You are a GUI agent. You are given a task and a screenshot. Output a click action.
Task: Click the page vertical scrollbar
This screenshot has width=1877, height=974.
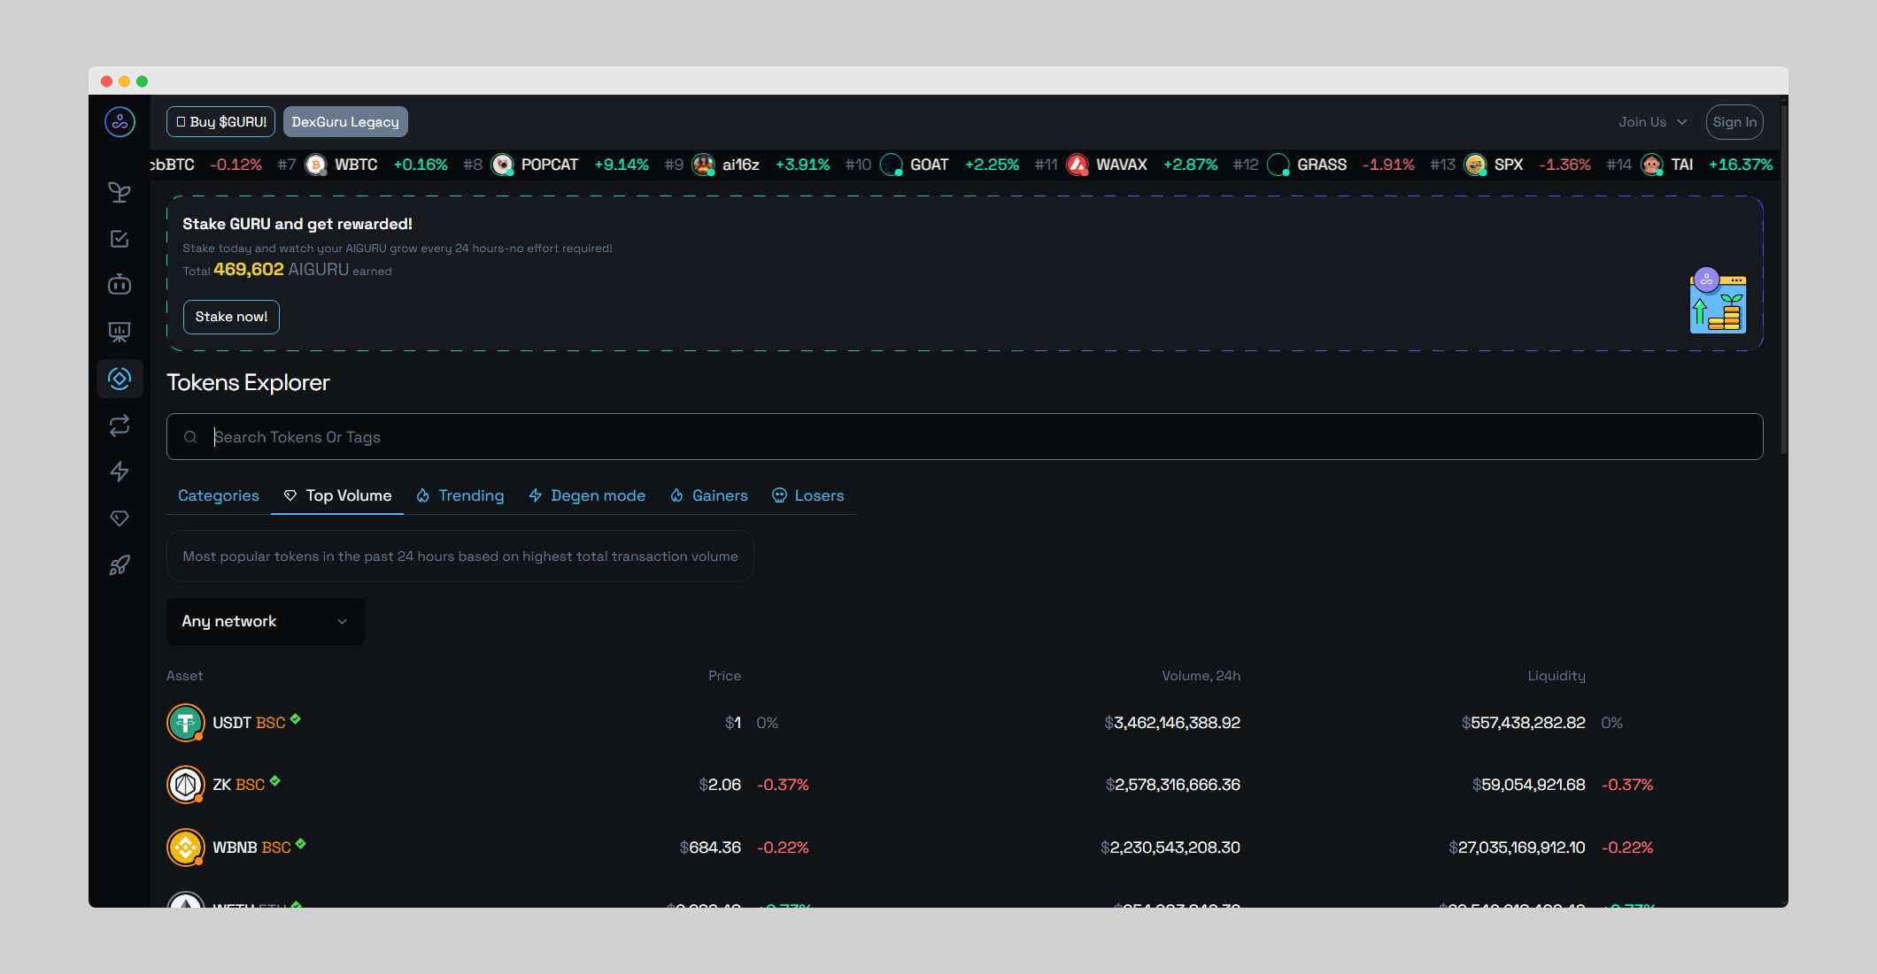1783,280
